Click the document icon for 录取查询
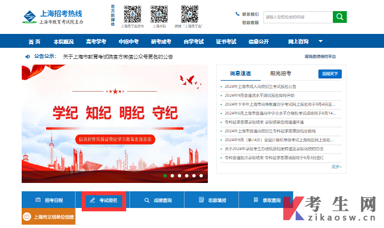The width and height of the screenshot is (384, 228). click(x=256, y=200)
